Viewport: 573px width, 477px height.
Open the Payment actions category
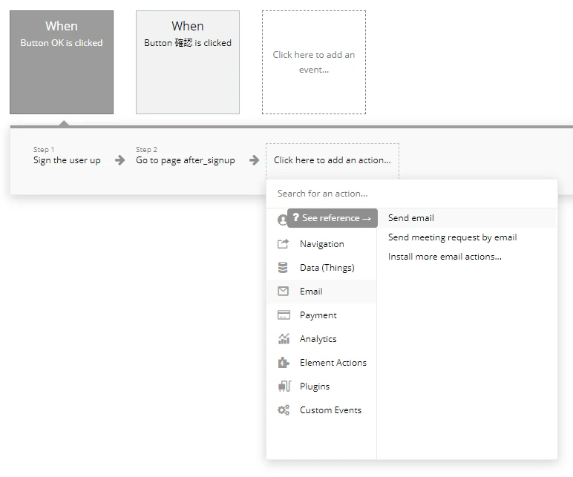(x=321, y=315)
